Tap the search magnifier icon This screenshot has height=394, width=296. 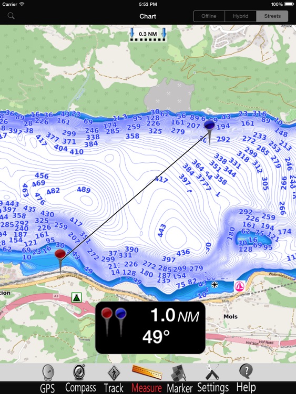[11, 16]
